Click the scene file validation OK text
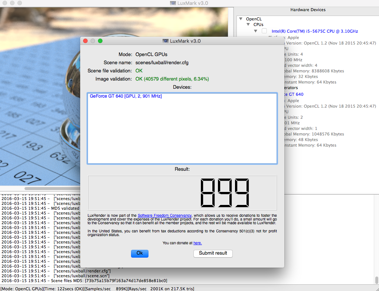This screenshot has width=379, height=291. tap(139, 71)
